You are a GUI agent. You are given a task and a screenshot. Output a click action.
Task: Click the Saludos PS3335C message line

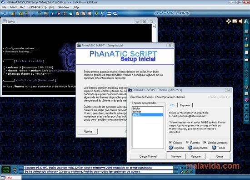pos(98,168)
